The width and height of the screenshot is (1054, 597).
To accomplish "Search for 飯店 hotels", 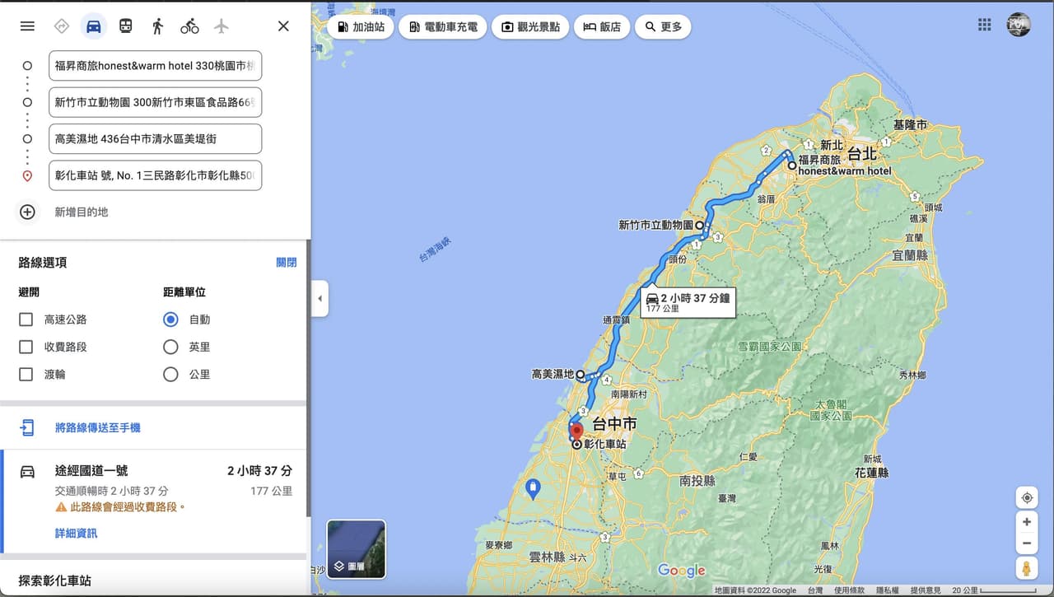I will (x=601, y=26).
